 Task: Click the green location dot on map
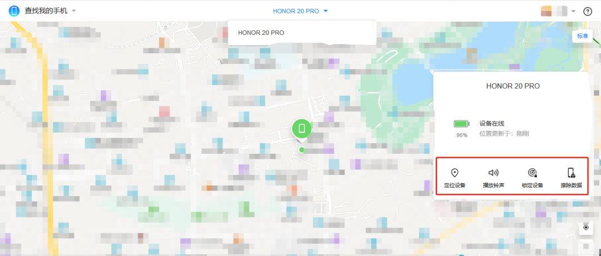(x=302, y=149)
